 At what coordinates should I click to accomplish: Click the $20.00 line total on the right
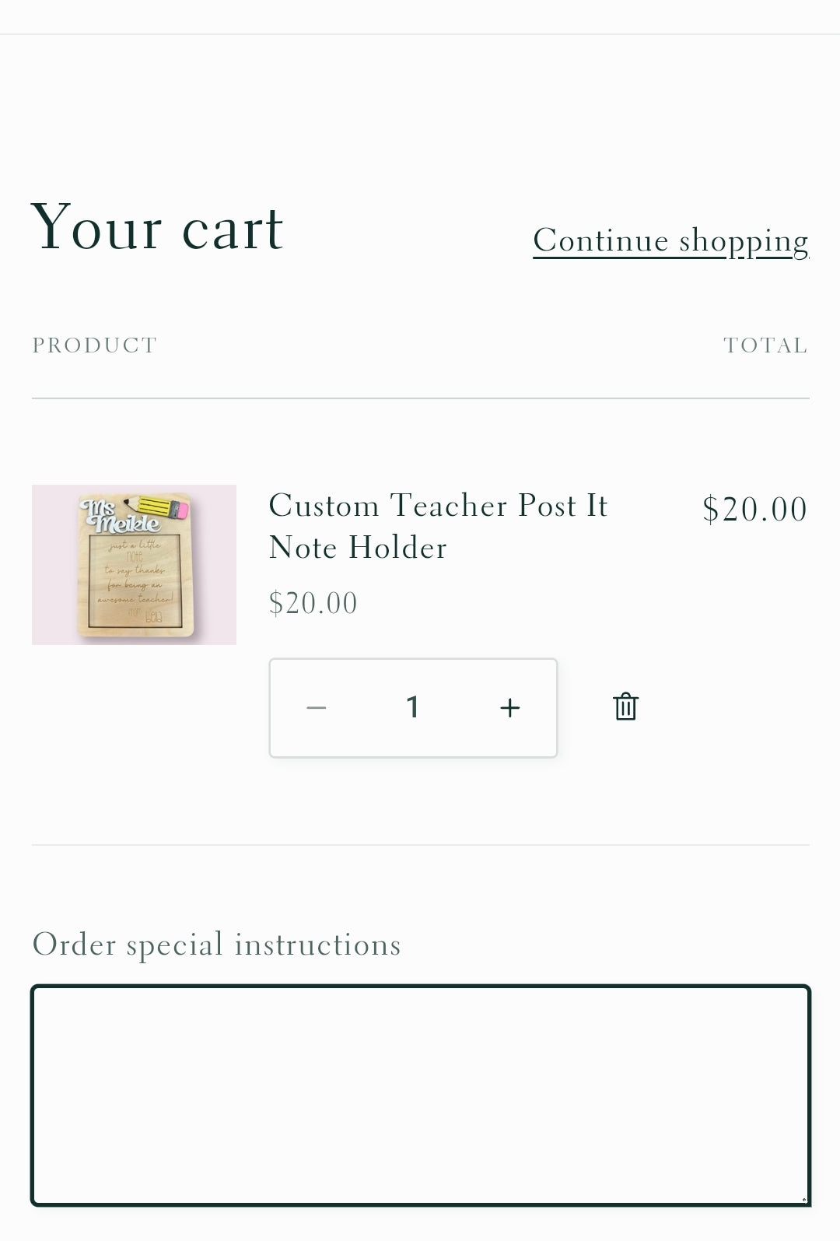click(x=754, y=510)
